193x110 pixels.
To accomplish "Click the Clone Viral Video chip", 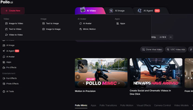I will (x=152, y=50).
